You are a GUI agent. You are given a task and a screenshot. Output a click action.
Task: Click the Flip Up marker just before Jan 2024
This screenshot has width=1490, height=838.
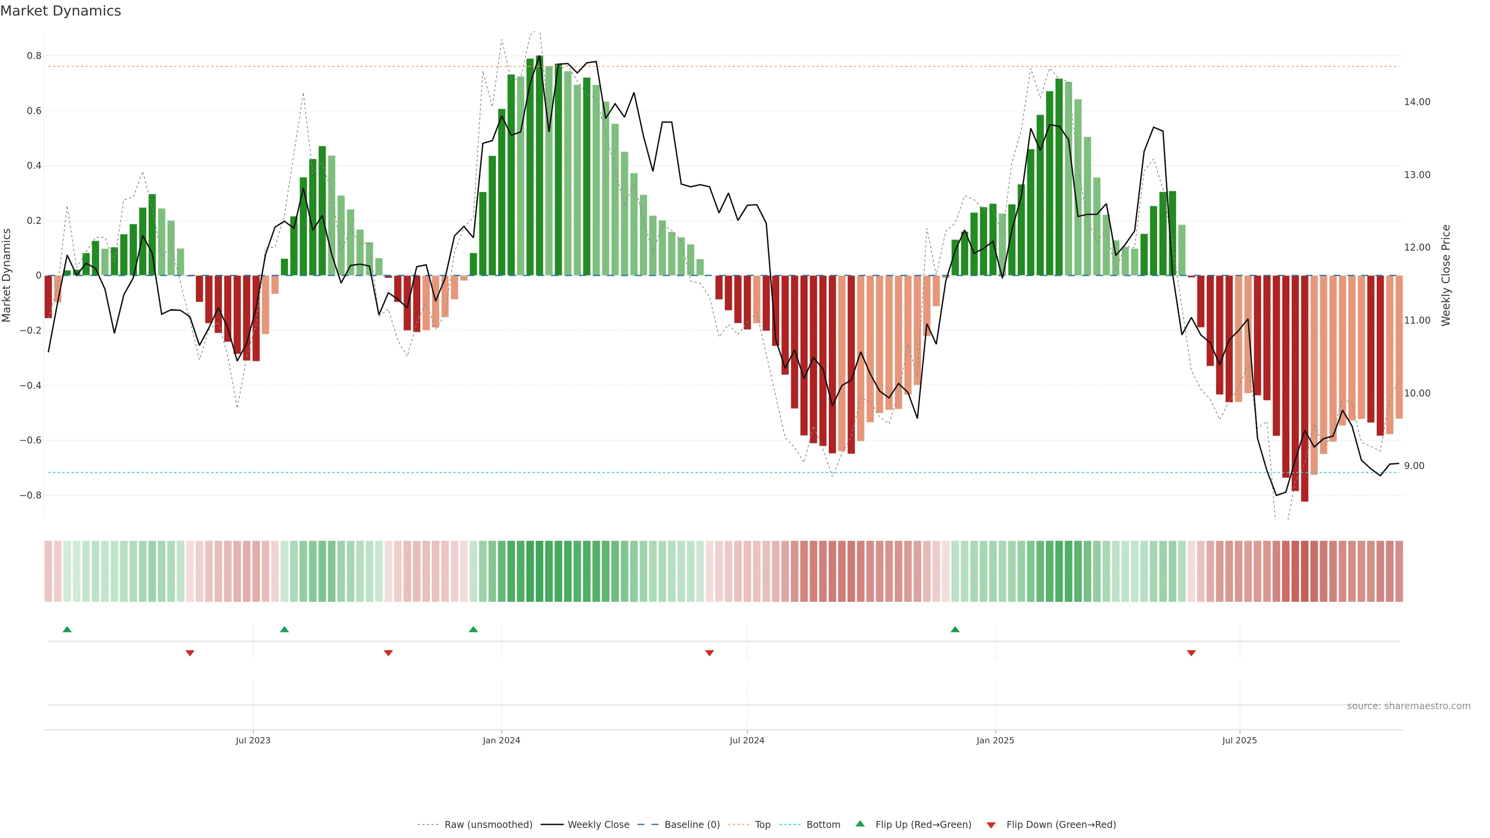(x=473, y=629)
